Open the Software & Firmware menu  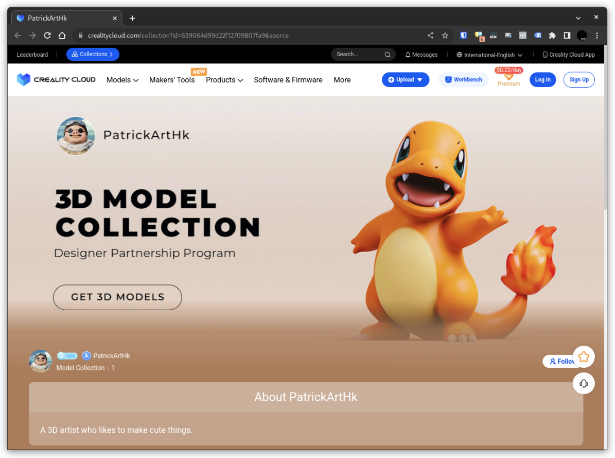(288, 80)
